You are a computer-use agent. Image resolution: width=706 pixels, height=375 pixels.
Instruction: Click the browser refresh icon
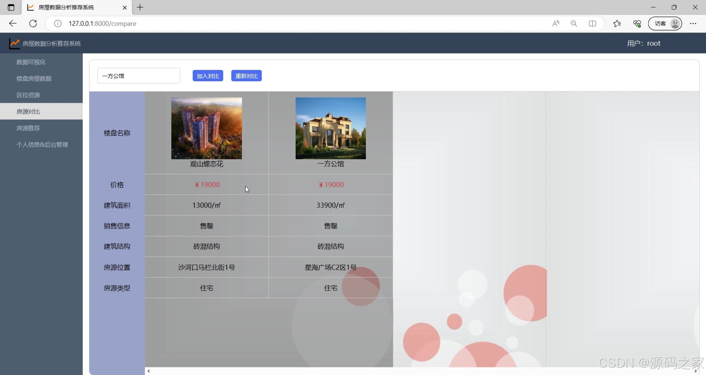(33, 23)
